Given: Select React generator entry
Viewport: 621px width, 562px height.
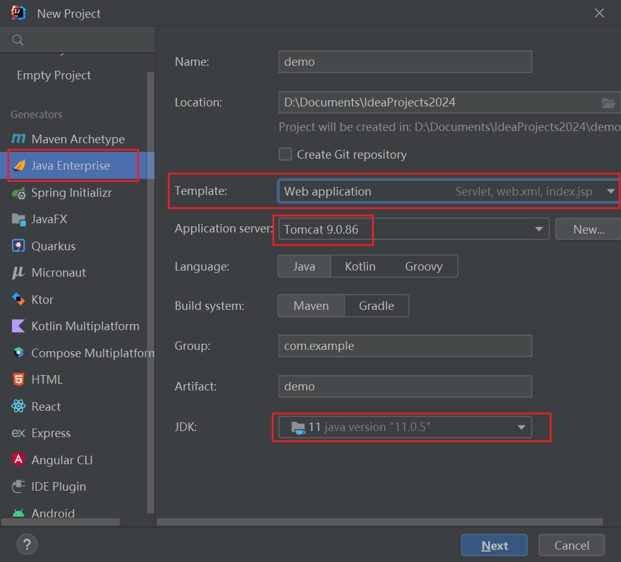Looking at the screenshot, I should click(77, 406).
